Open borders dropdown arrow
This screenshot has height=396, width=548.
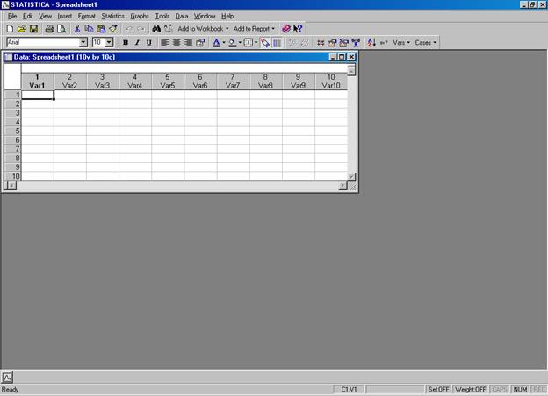pos(256,43)
